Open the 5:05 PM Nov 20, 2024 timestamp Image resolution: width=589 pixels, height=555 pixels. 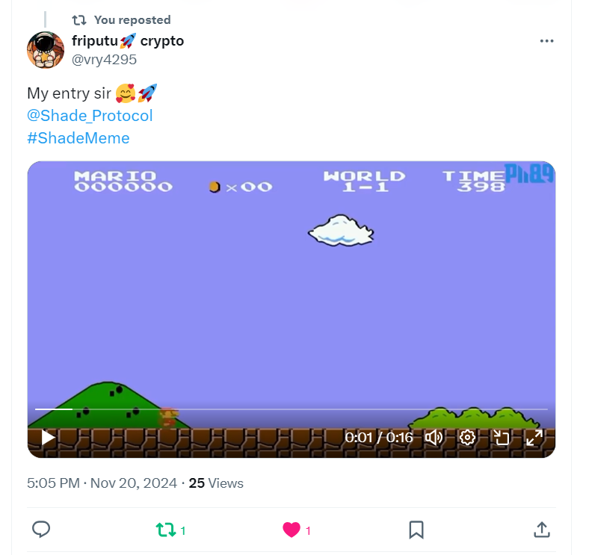coord(102,483)
